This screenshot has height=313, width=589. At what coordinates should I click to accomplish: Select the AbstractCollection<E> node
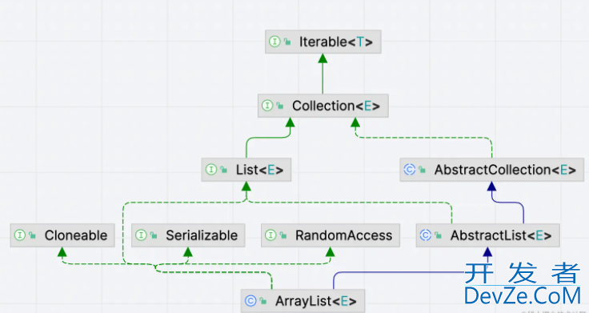(491, 170)
